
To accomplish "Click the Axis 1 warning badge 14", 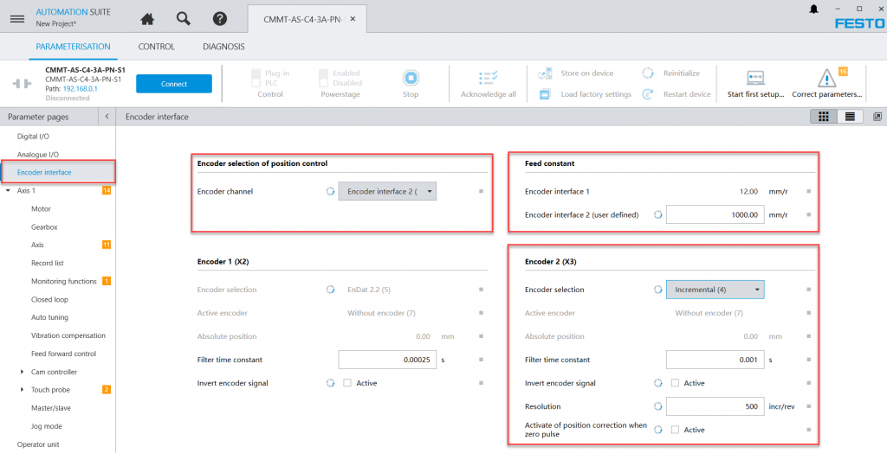I will 107,190.
